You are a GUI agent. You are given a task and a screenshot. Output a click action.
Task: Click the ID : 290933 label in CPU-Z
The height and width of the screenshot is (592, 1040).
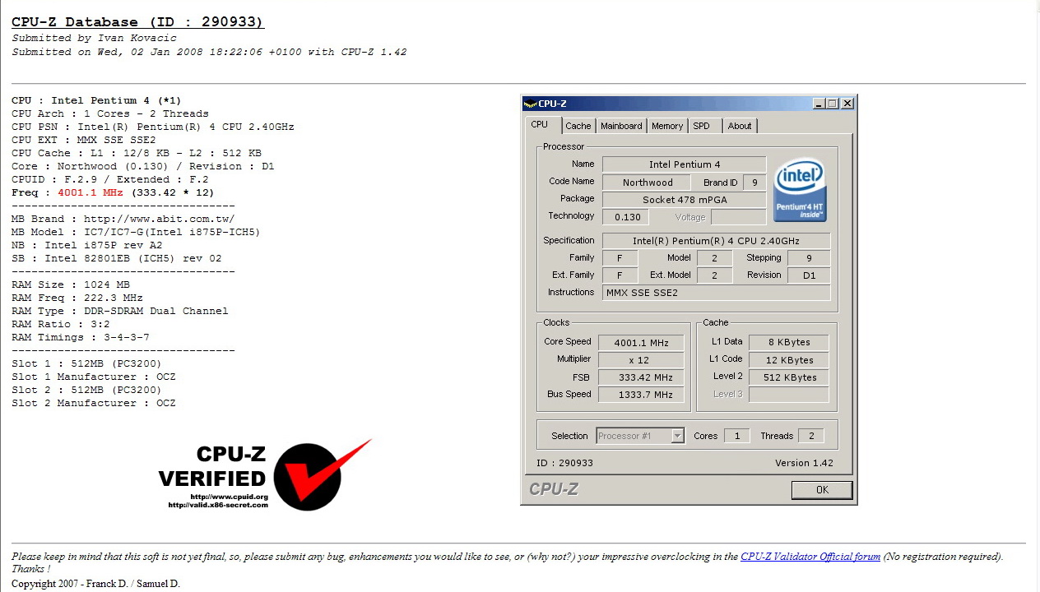564,463
